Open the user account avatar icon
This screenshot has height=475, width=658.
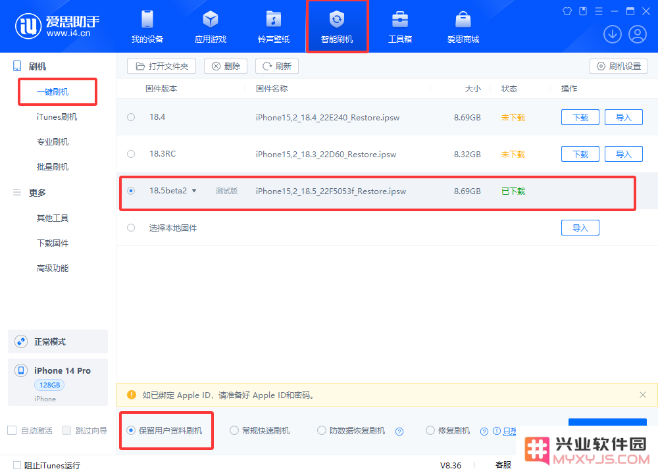(x=637, y=34)
